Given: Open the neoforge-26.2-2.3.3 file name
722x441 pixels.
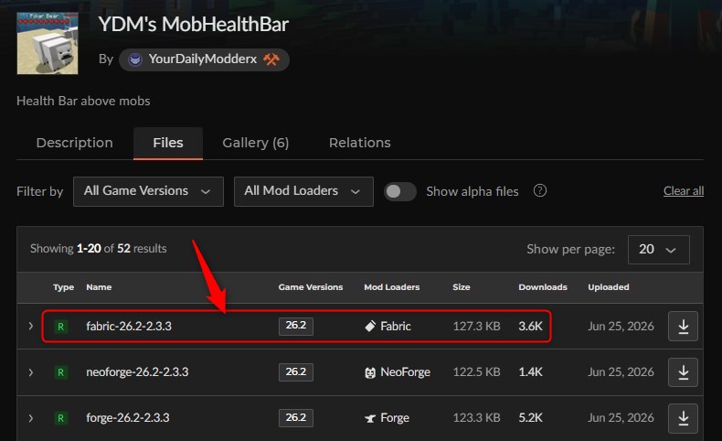Looking at the screenshot, I should [x=137, y=371].
